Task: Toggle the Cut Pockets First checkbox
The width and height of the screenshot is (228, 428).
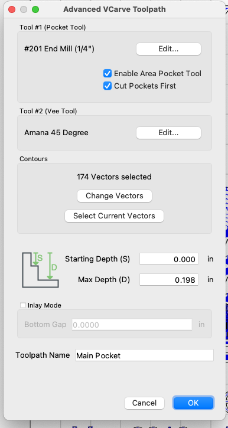Action: point(108,86)
